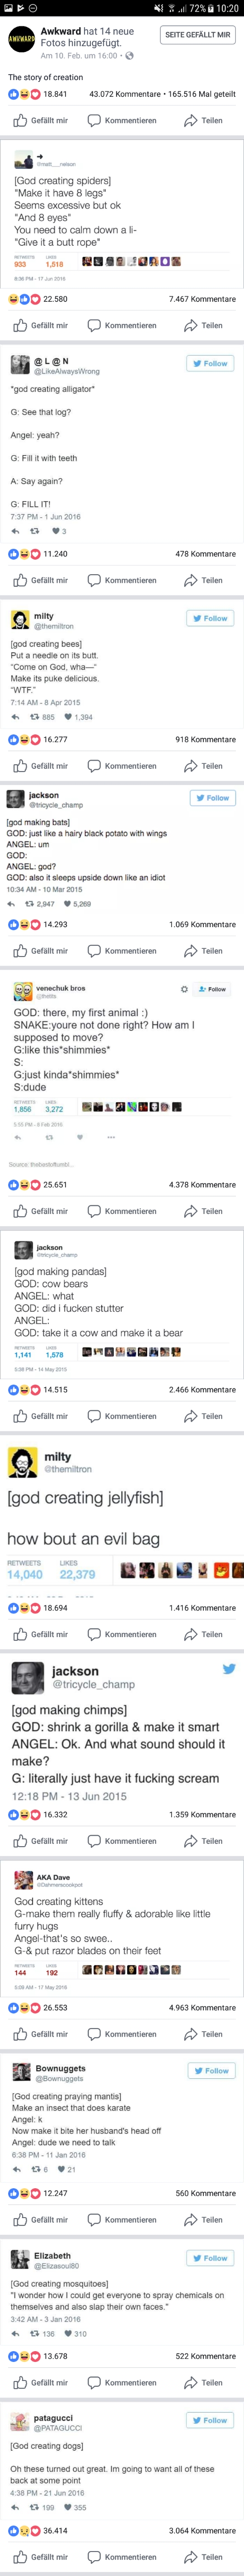Toggle 'Seite gefällt mir' page like button

pos(198,35)
